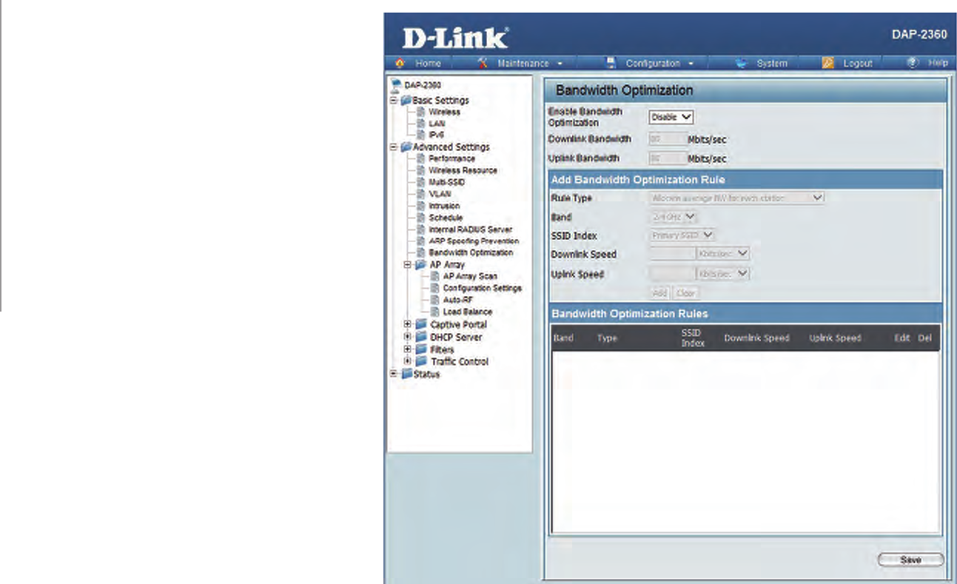Select the DAP-2360 device icon in the tree

[396, 86]
